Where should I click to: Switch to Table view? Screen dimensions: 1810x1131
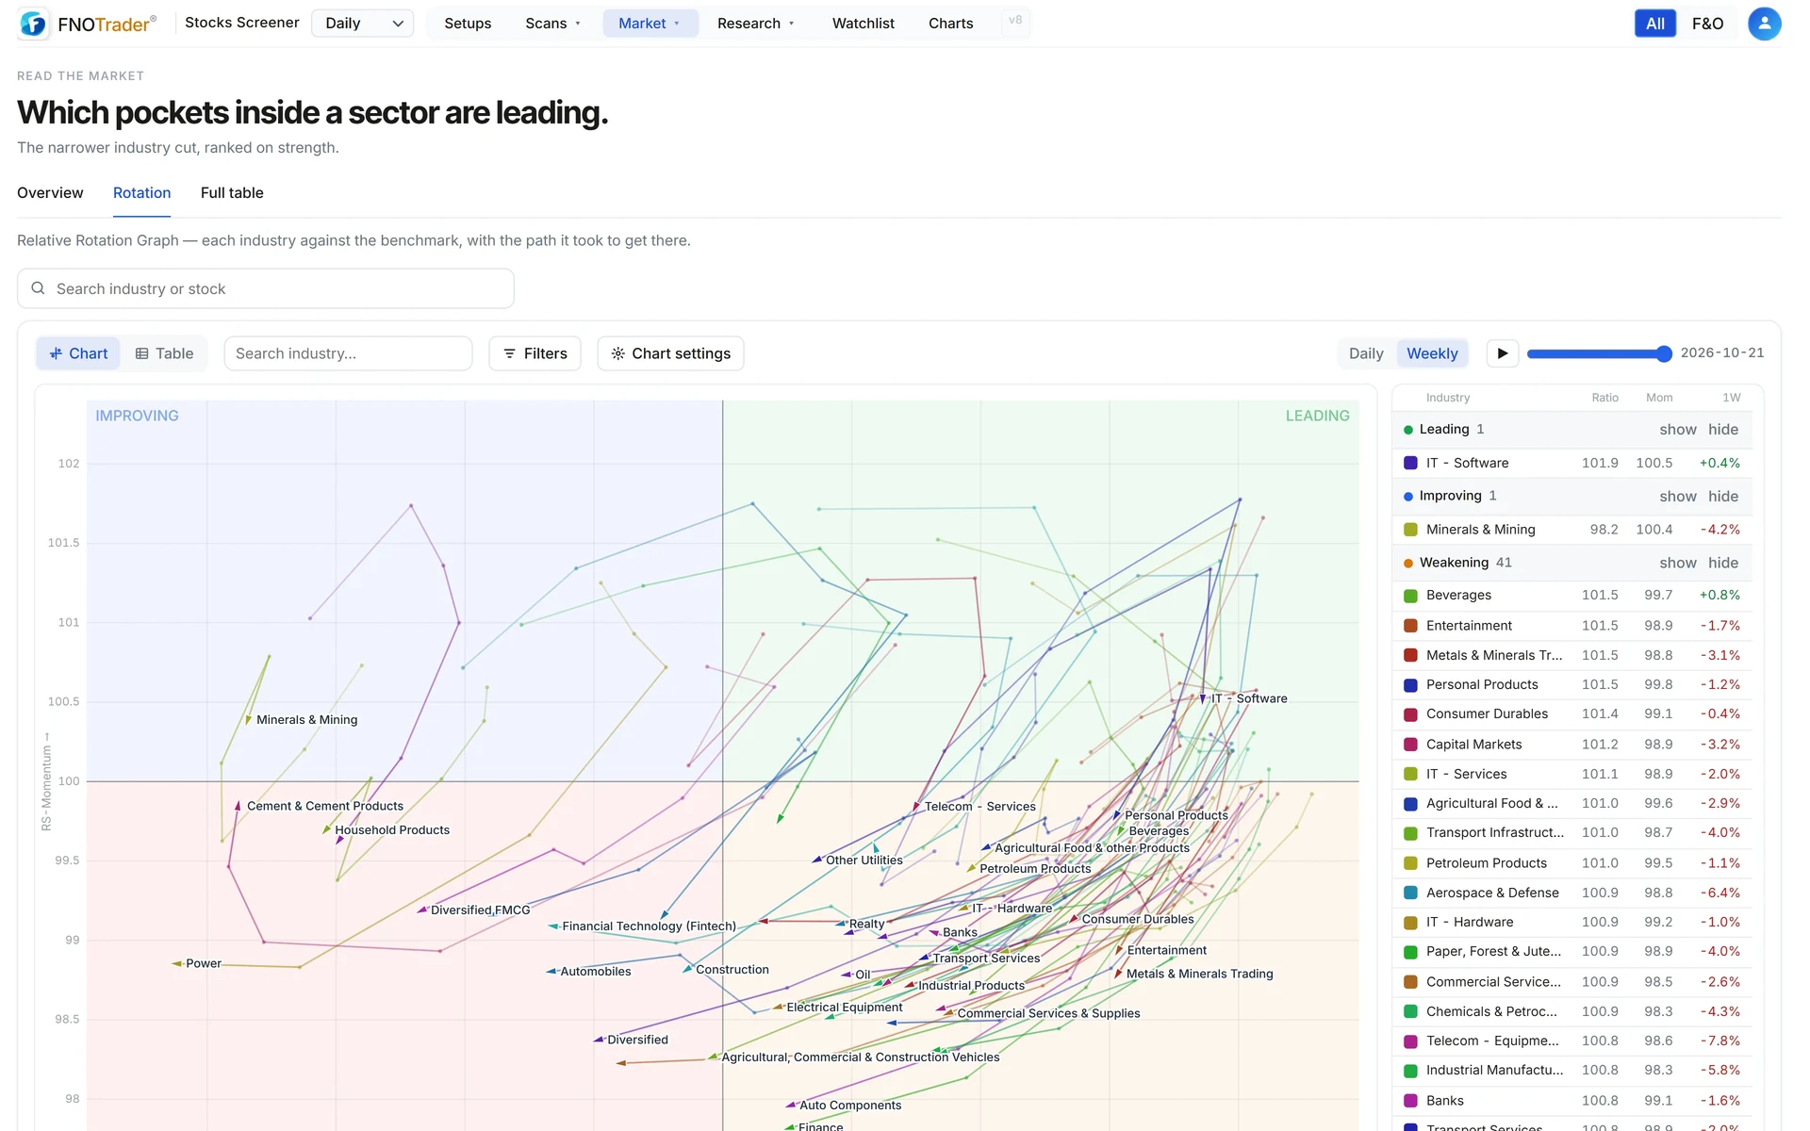[165, 353]
